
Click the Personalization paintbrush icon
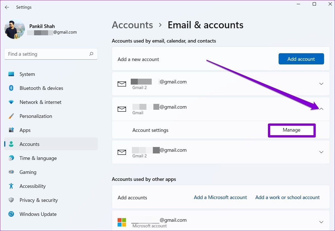[11, 116]
